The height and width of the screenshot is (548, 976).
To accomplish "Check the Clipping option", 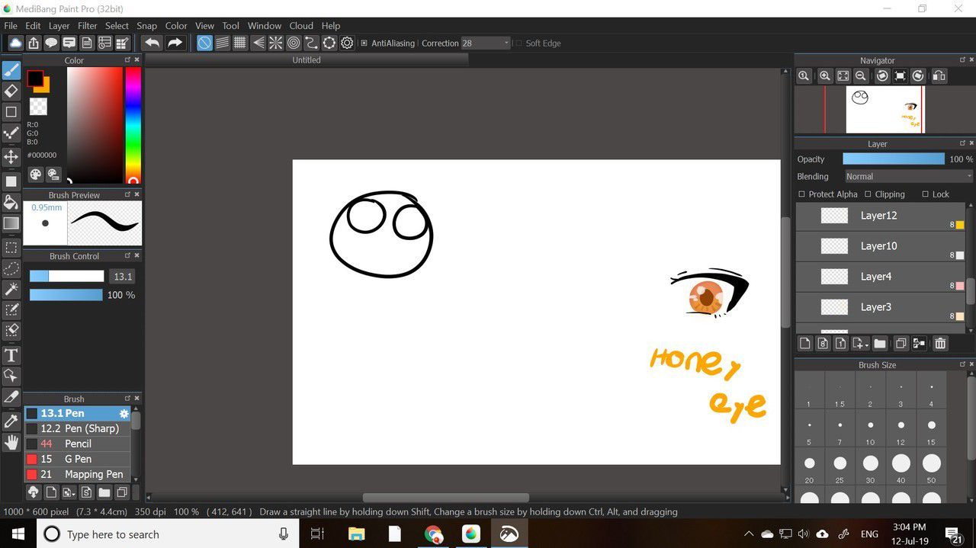I will pos(868,194).
